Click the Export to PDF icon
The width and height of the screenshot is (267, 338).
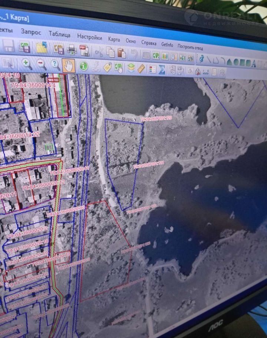84,50
